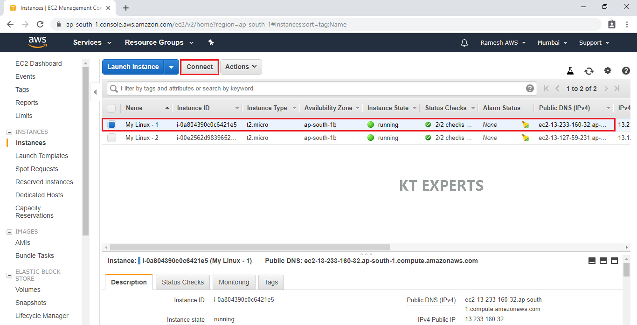This screenshot has height=325, width=637.
Task: Click the details pane vertical scrollbar
Action: pyautogui.click(x=626, y=269)
